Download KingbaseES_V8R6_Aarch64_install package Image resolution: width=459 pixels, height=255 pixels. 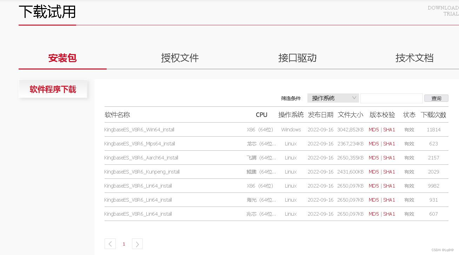pos(141,158)
